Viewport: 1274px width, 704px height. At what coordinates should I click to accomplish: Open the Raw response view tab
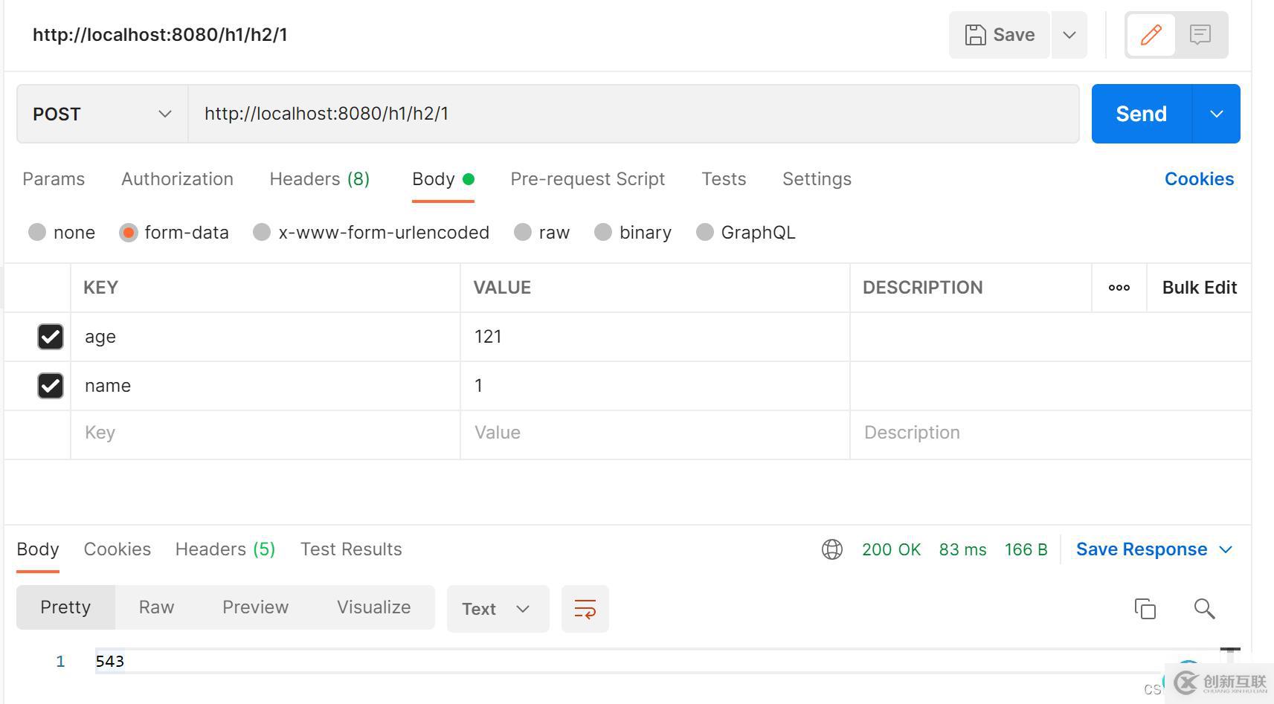[156, 607]
